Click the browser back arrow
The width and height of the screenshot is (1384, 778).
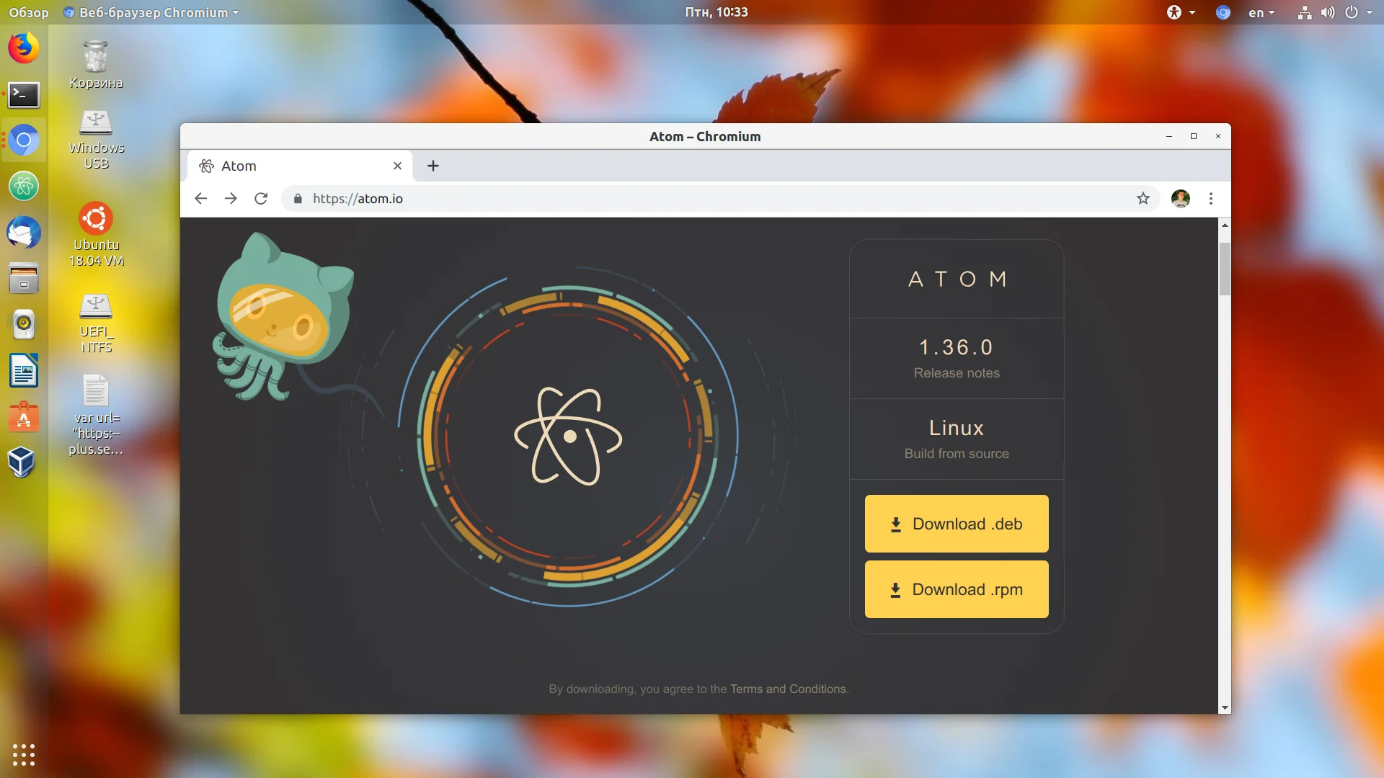point(200,198)
